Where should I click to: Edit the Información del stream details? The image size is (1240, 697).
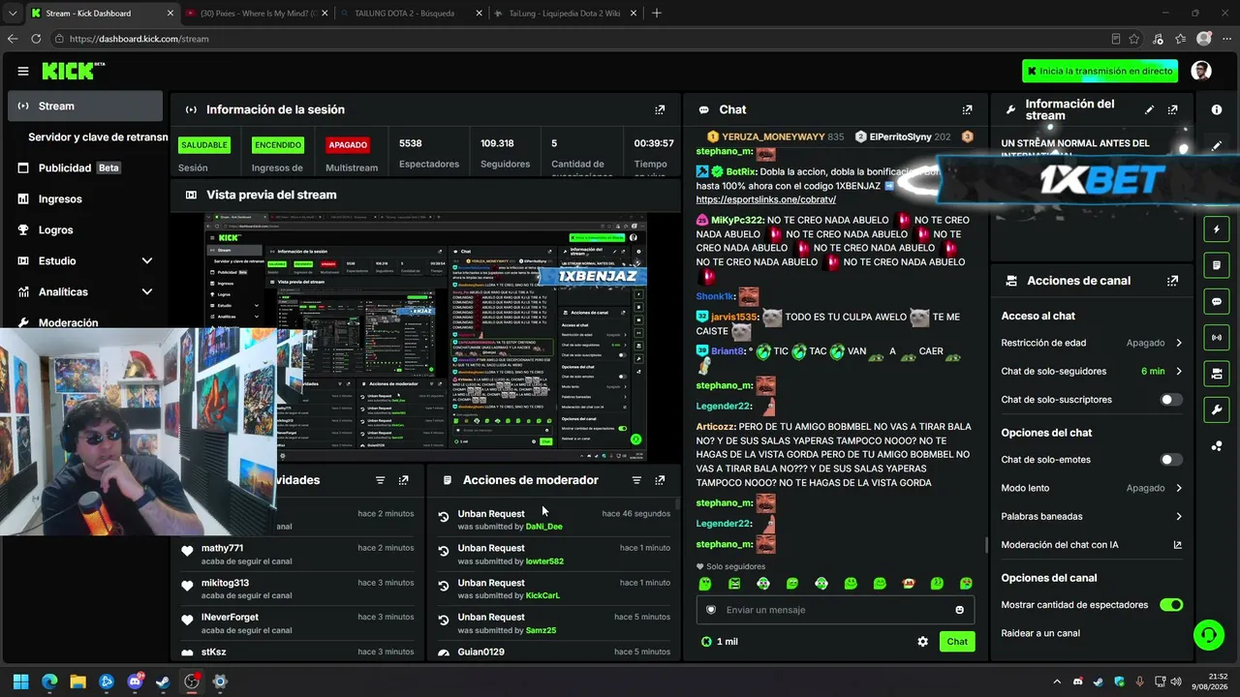pyautogui.click(x=1150, y=109)
